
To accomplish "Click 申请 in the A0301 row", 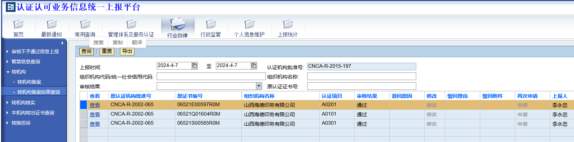I will (x=522, y=124).
